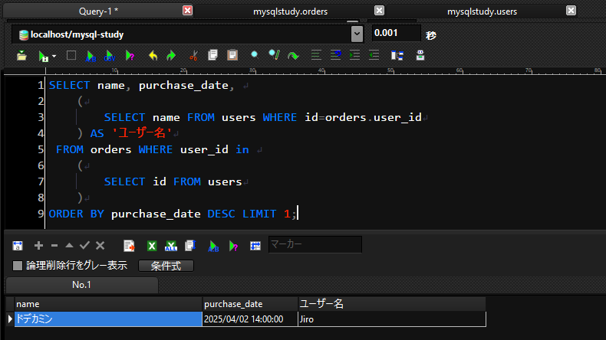
Task: Close the mysqlstudy.orders tab
Action: [380, 11]
